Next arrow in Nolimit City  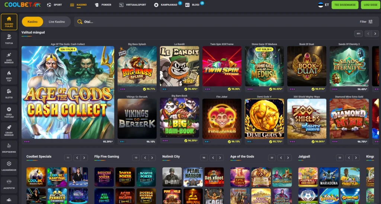click(x=220, y=158)
